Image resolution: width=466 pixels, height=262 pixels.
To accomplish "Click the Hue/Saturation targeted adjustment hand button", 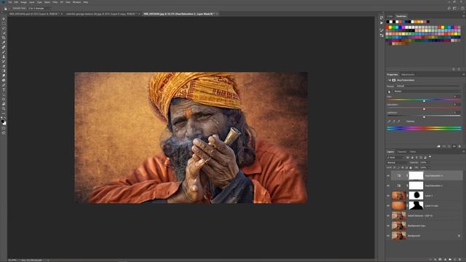I will (x=389, y=92).
